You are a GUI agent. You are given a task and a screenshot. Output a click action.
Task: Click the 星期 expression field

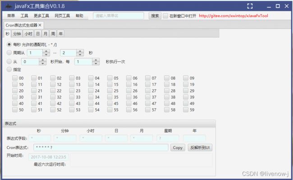pos(168,138)
